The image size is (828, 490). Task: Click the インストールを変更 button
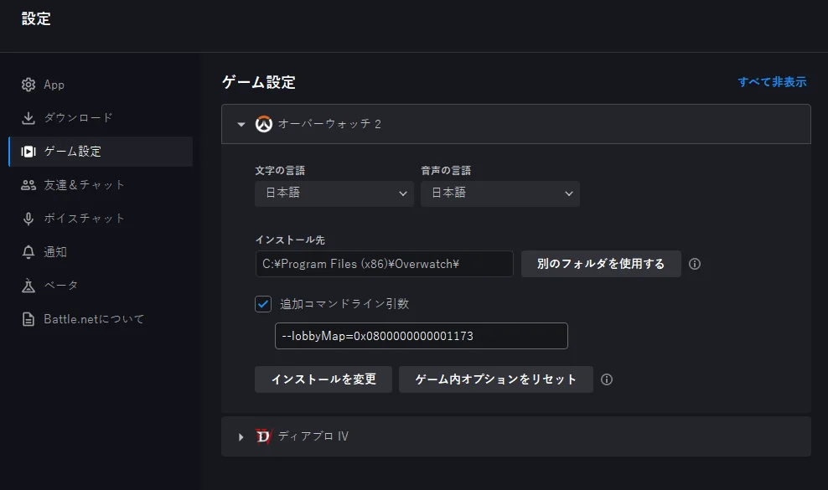click(323, 379)
